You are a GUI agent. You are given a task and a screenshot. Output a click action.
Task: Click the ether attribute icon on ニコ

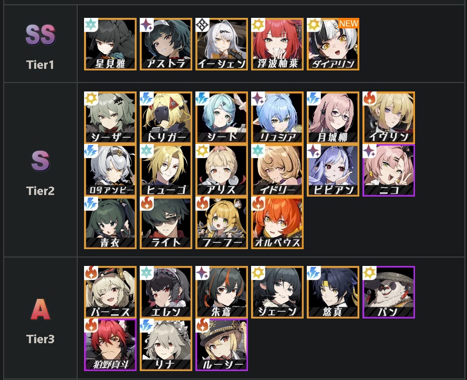coord(370,151)
